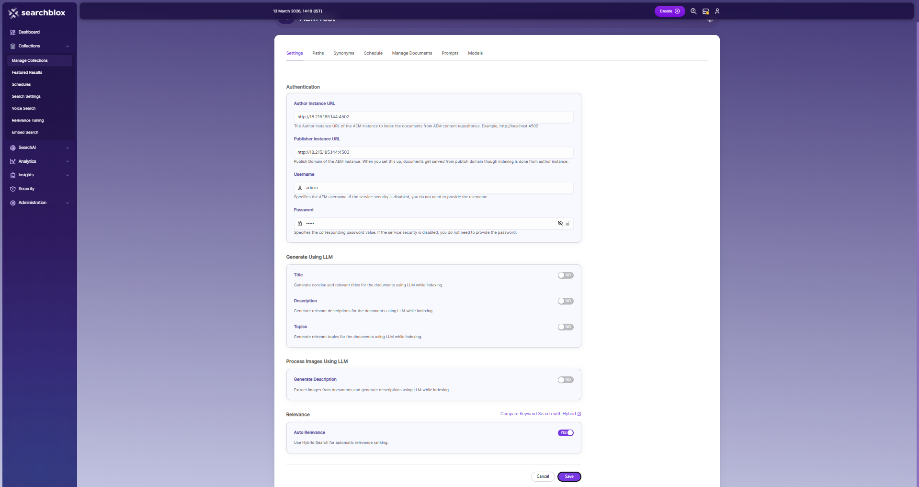
Task: Open the user profile icon
Action: coord(717,11)
